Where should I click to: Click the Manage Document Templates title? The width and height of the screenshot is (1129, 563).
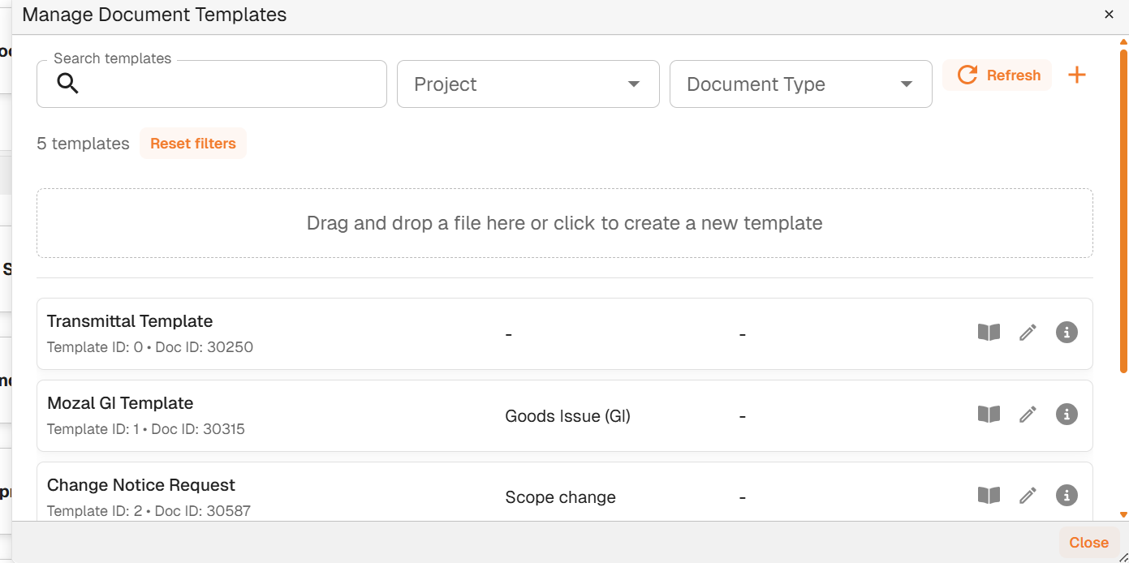point(154,15)
